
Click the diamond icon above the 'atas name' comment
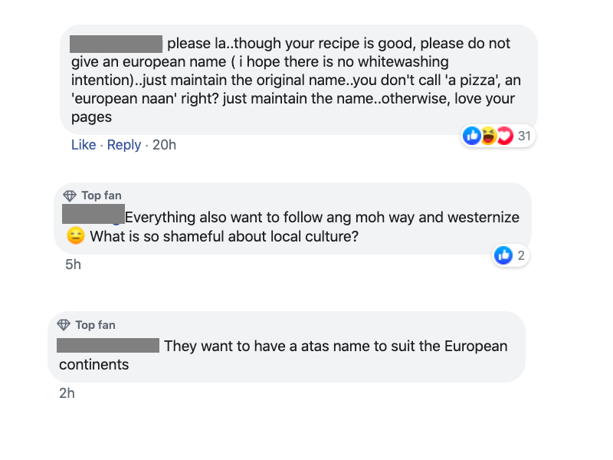tap(64, 325)
